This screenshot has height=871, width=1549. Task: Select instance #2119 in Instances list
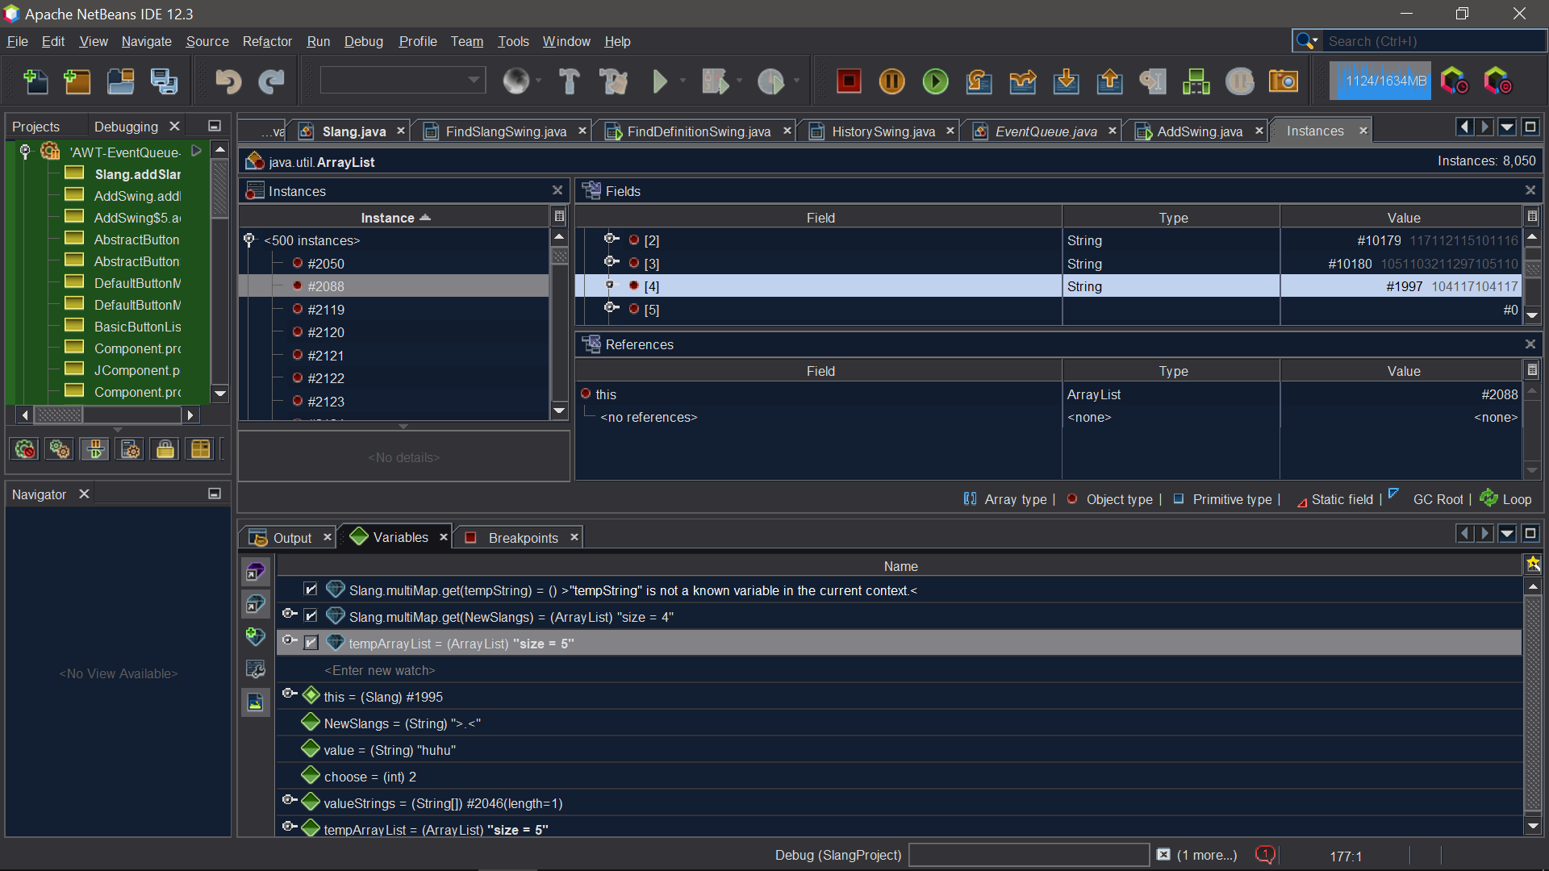326,310
